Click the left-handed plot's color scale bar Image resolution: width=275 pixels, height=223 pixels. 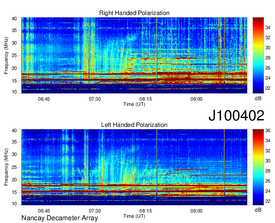[258, 167]
